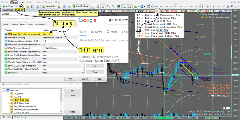Image resolution: width=240 pixels, height=120 pixels.
Task: Toggle the Navigator star-folder icon
Action: pos(28,6)
